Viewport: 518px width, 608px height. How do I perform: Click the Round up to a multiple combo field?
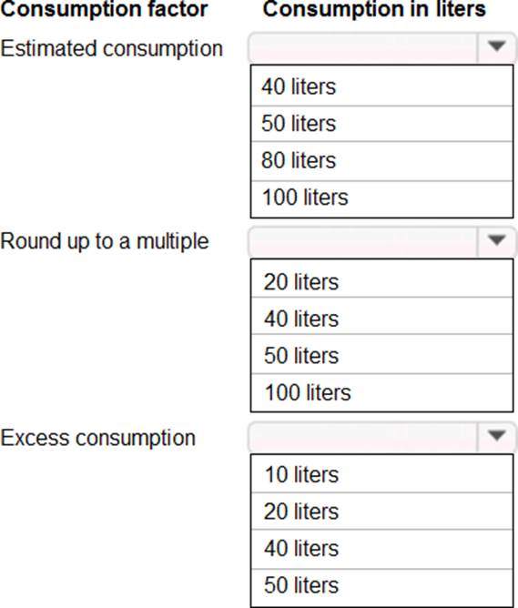pos(382,241)
